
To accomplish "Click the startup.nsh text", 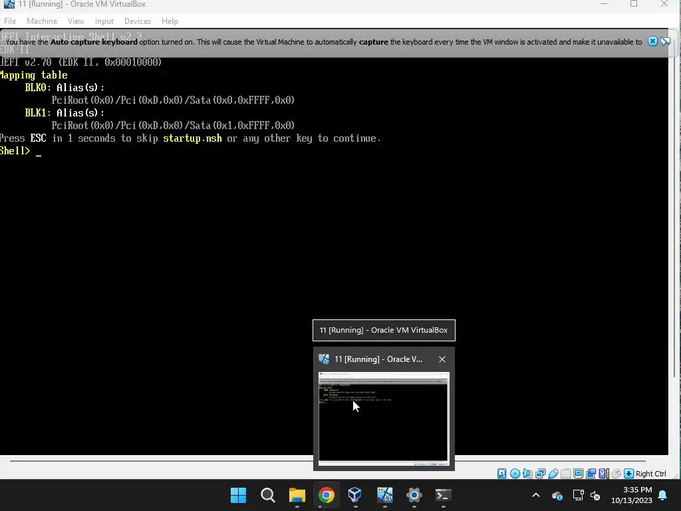I will pyautogui.click(x=192, y=138).
